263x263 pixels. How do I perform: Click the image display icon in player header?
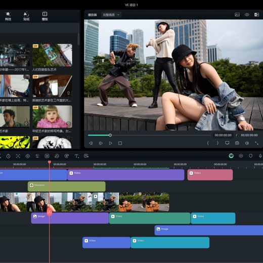pyautogui.click(x=237, y=15)
